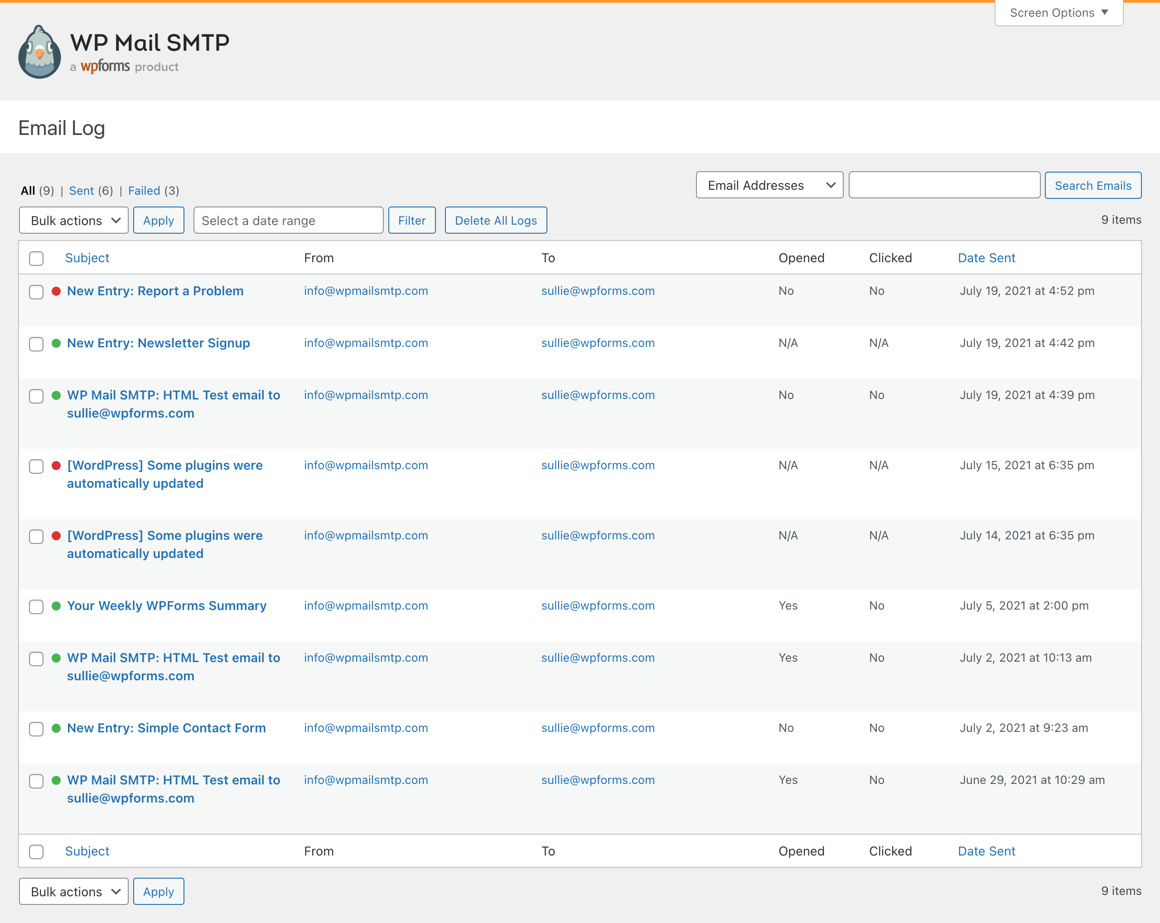Image resolution: width=1160 pixels, height=923 pixels.
Task: Show only Failed emails filter
Action: [x=144, y=191]
